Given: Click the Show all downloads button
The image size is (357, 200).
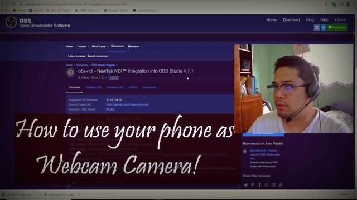Looking at the screenshot, I should click(x=344, y=194).
